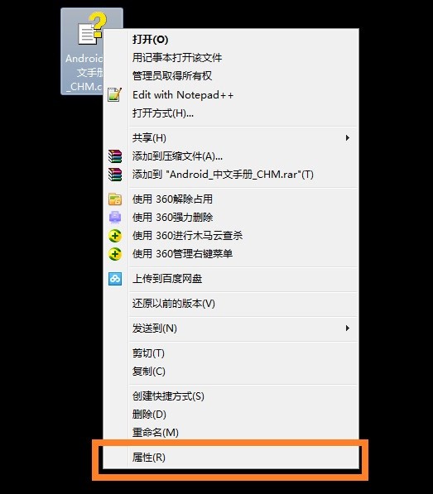Click the green 360 icon for 管理右键菜单
Image resolution: width=433 pixels, height=494 pixels.
point(115,254)
